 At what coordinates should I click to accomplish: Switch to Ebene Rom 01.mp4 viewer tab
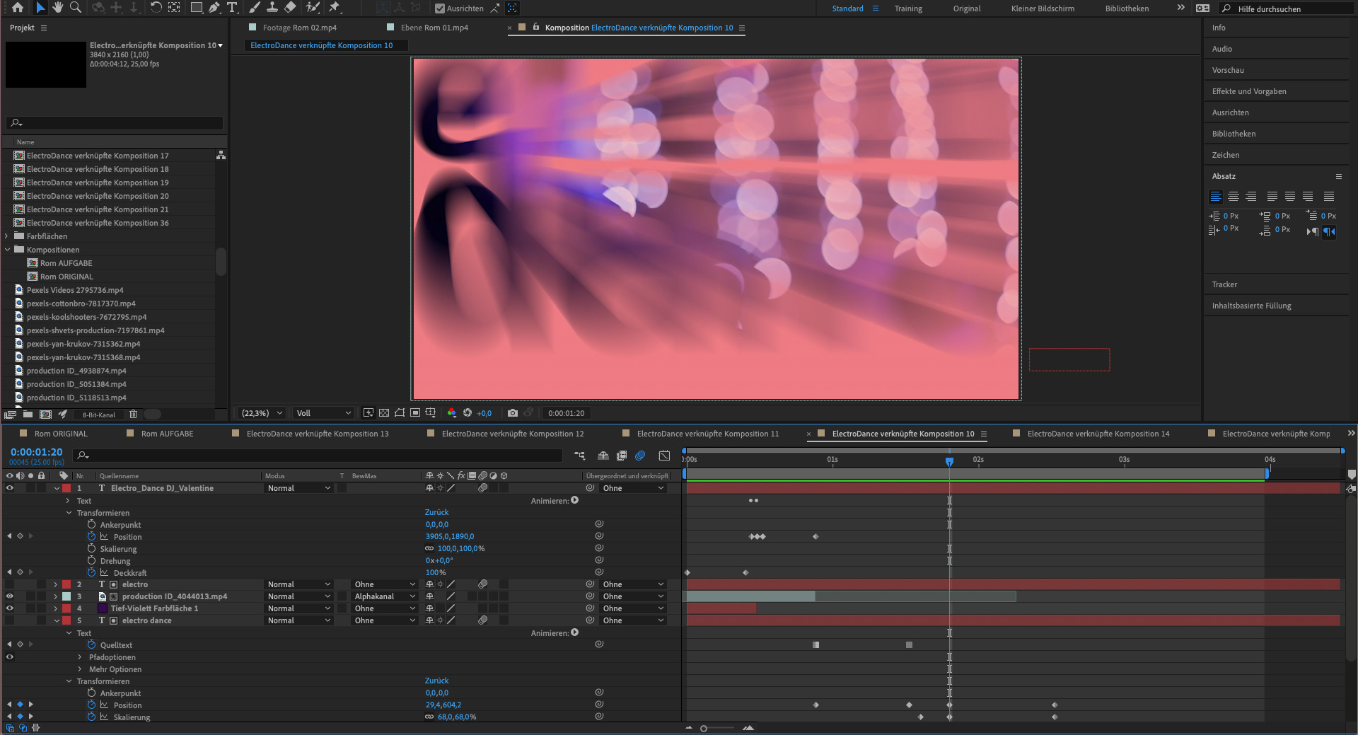434,28
